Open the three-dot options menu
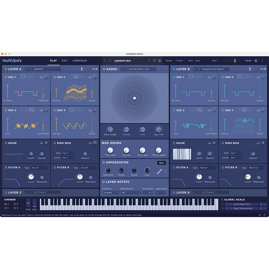This screenshot has height=269, width=269. pyautogui.click(x=262, y=61)
